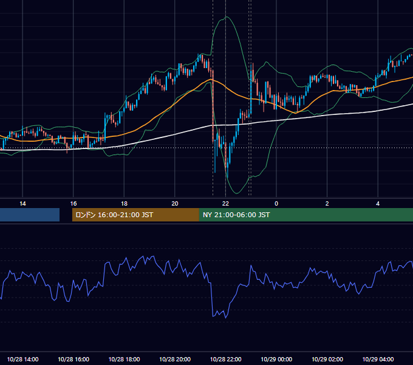Click the 10/28 20:00 time label
The image size is (413, 365).
pos(175,359)
